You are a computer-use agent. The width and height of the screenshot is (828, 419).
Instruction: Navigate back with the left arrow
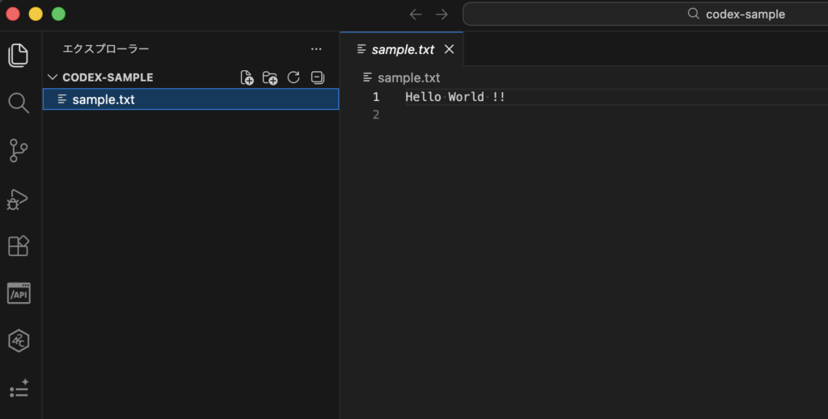coord(416,14)
